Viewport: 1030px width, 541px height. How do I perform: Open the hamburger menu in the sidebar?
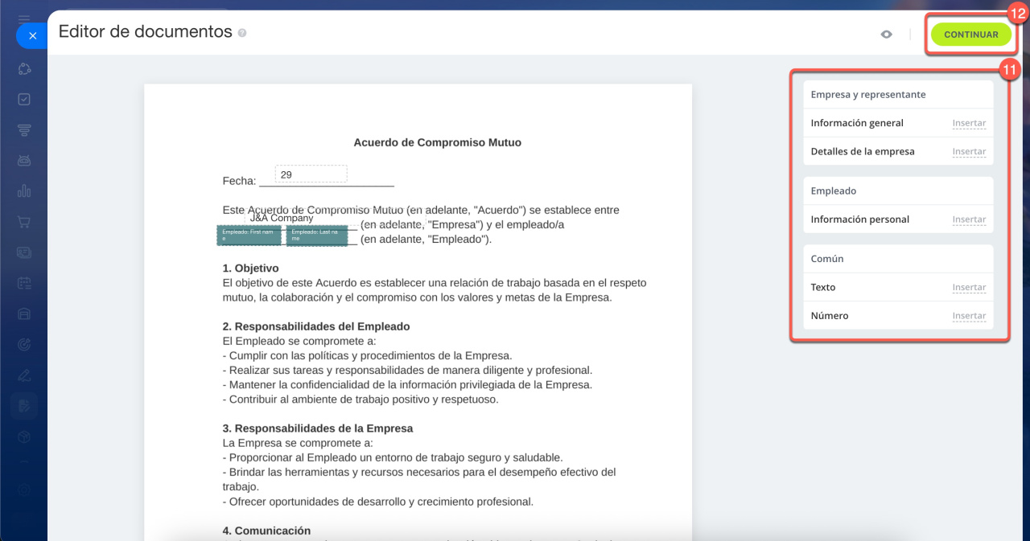[24, 18]
